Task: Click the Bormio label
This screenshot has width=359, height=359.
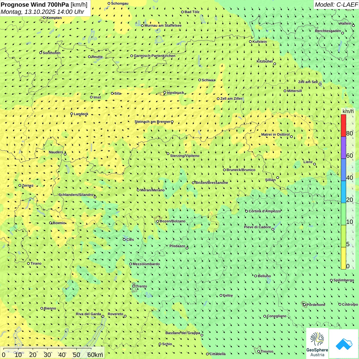Action: (x=59, y=223)
